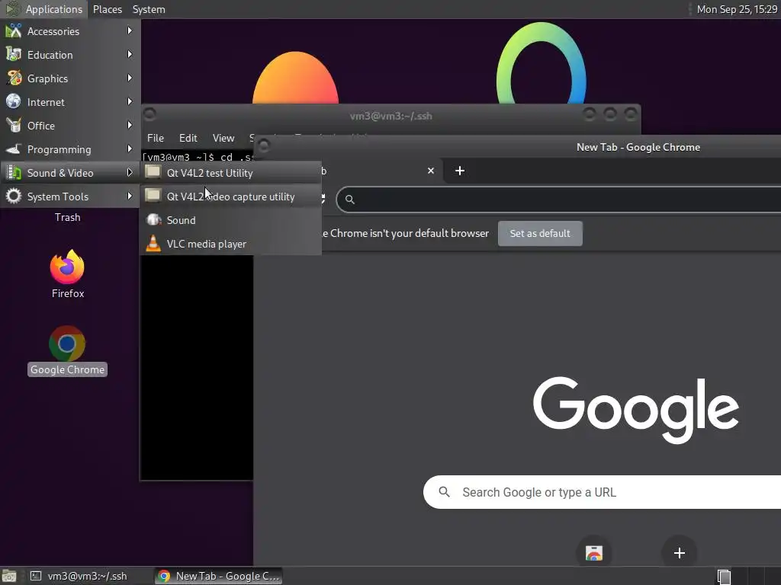Click the Sound speaker icon in submenu

tap(153, 220)
